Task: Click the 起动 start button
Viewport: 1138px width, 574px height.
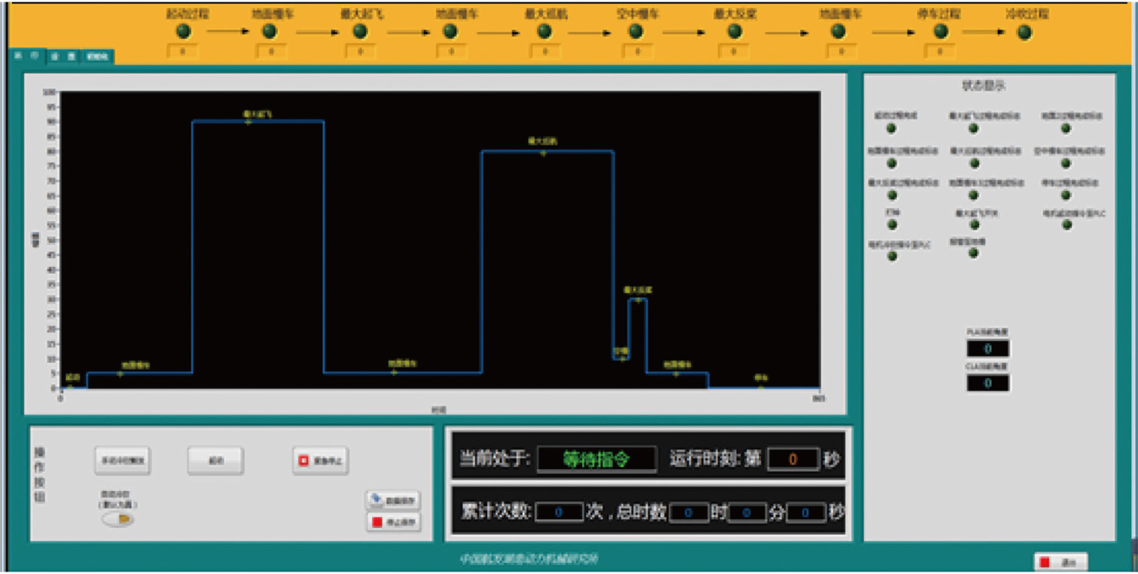Action: (216, 460)
